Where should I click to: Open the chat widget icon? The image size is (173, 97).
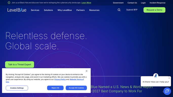[x=167, y=91]
